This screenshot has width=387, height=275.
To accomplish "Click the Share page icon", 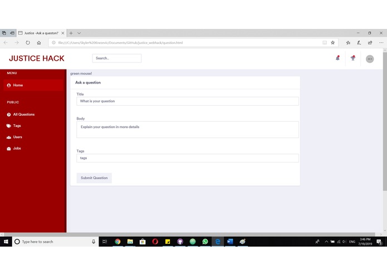I will point(370,43).
